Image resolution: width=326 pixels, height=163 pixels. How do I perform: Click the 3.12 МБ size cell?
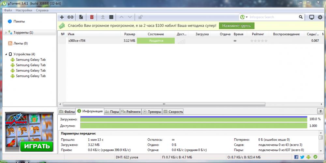(x=129, y=41)
